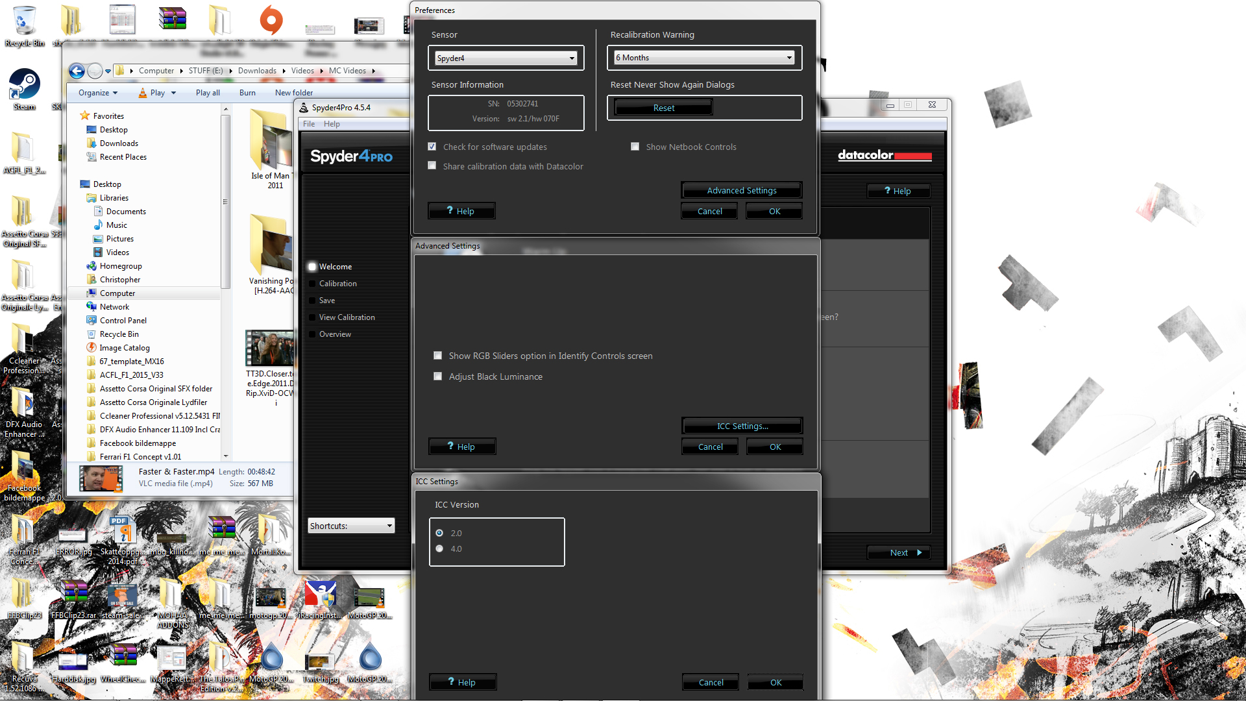Click Next in the Spyder4Pro window
Viewport: 1246px width, 701px height.
tap(899, 552)
